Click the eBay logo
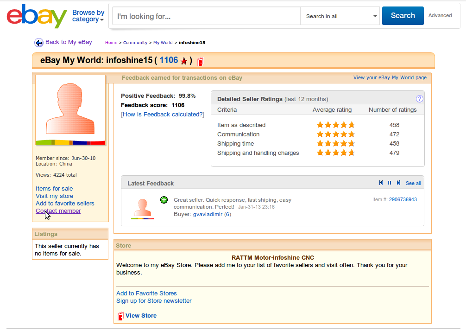The image size is (466, 332). point(37,16)
